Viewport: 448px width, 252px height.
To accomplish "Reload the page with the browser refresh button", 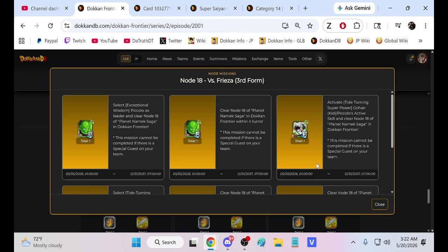I will [50, 26].
